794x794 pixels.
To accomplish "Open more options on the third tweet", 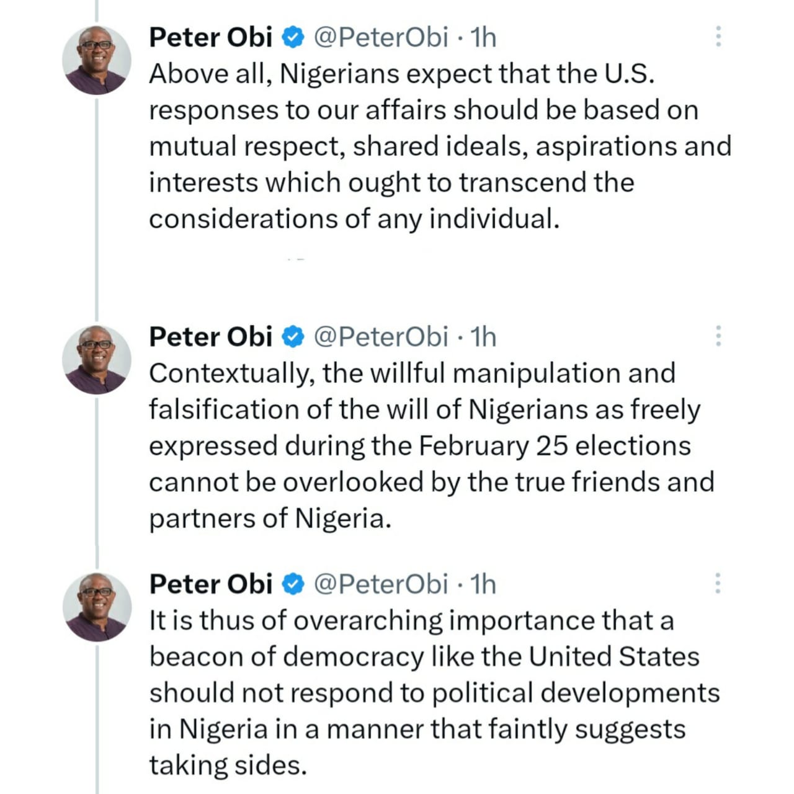I will click(718, 584).
